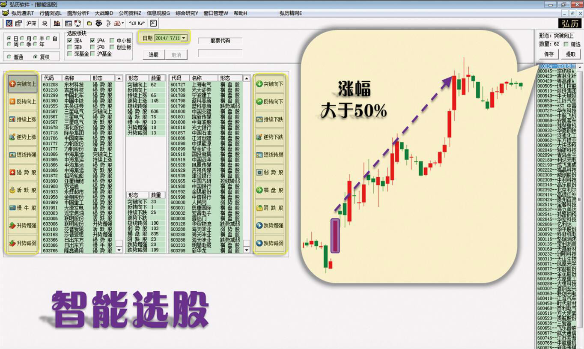Viewport: 584px width, 349px height.
Task: Select the 突破向下 pattern button
Action: click(x=269, y=84)
